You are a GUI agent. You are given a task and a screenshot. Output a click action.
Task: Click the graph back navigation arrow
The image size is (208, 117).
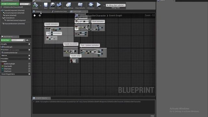[x=35, y=16]
